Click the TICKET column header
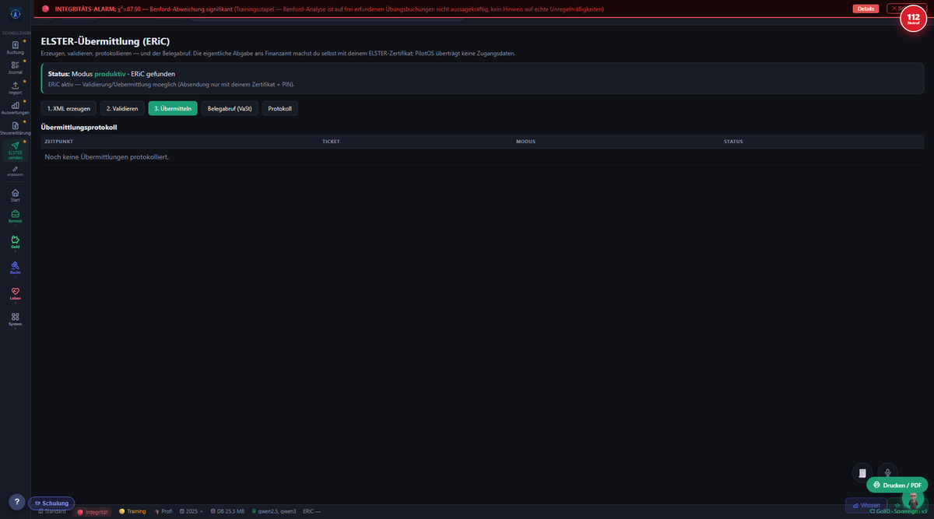Viewport: 934px width, 519px height. point(331,142)
